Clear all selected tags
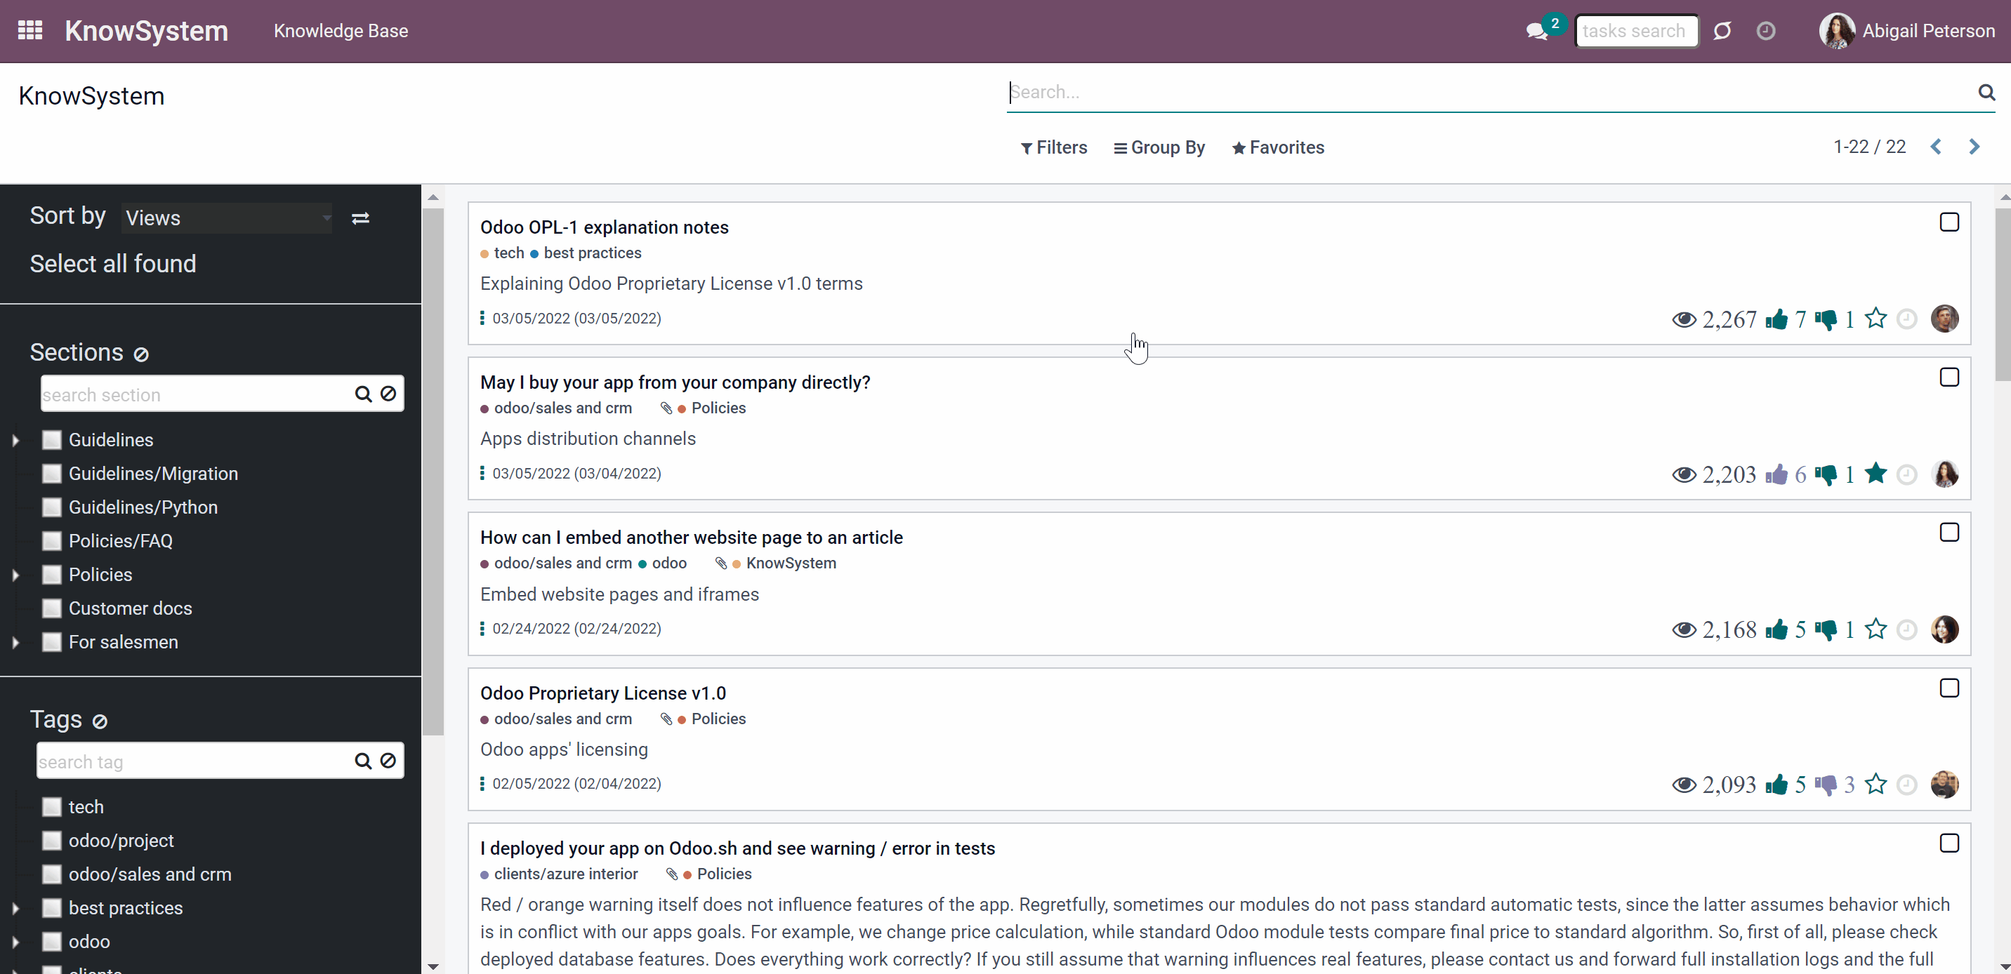The image size is (2011, 974). [100, 721]
